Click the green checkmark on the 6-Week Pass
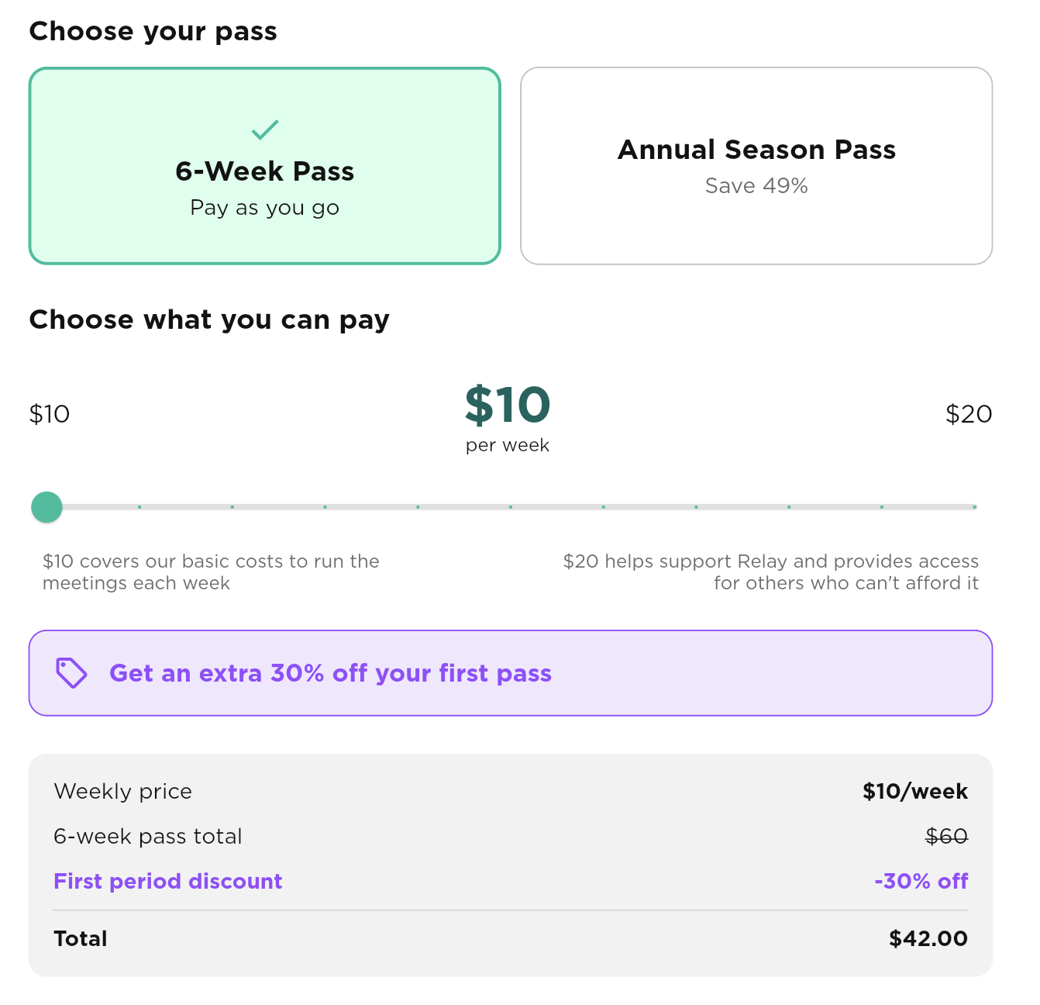Image resolution: width=1040 pixels, height=1005 pixels. [x=264, y=130]
